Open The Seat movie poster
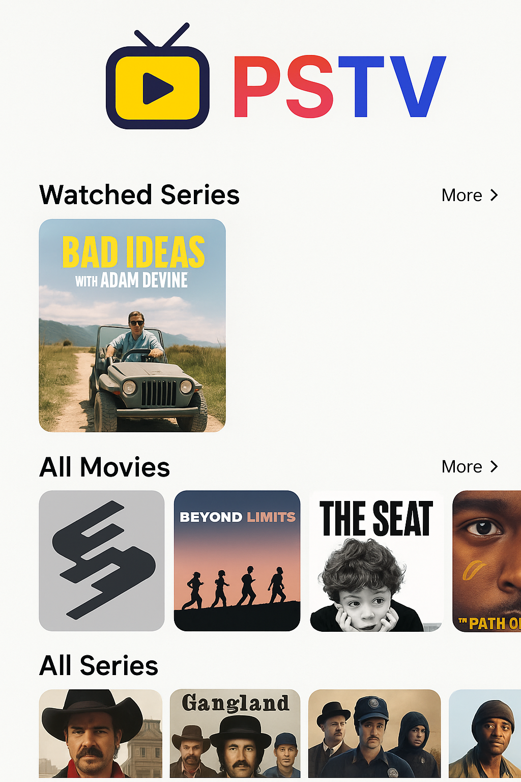The width and height of the screenshot is (521, 782). (376, 561)
